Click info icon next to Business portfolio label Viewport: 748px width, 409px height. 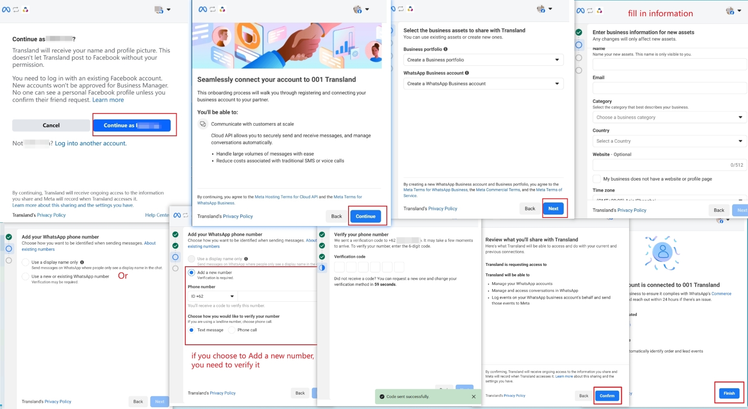click(445, 49)
